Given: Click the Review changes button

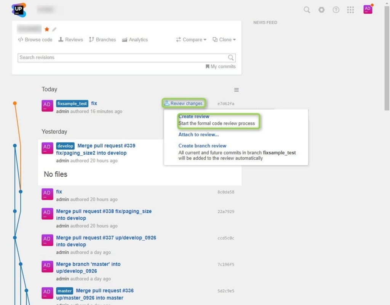Looking at the screenshot, I should pos(184,104).
